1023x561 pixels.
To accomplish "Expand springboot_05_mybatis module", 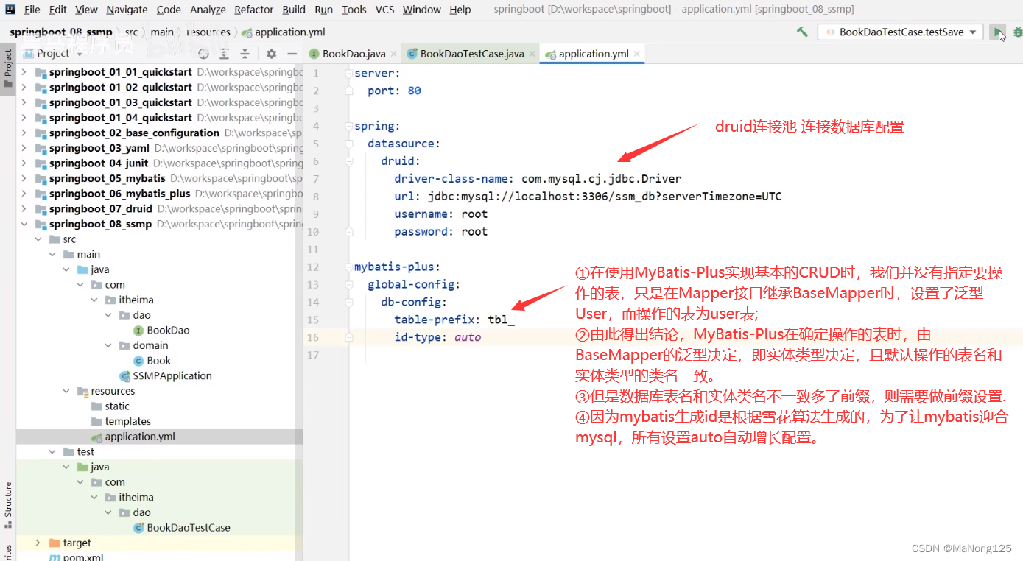I will point(24,178).
